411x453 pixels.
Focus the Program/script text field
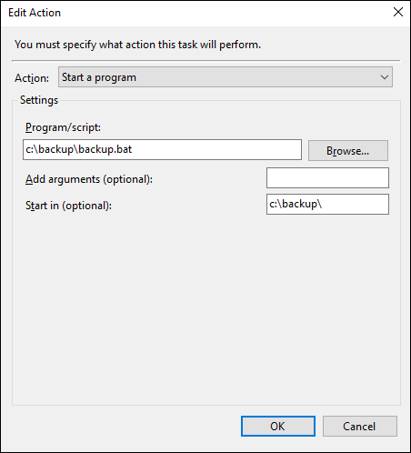[x=162, y=149]
